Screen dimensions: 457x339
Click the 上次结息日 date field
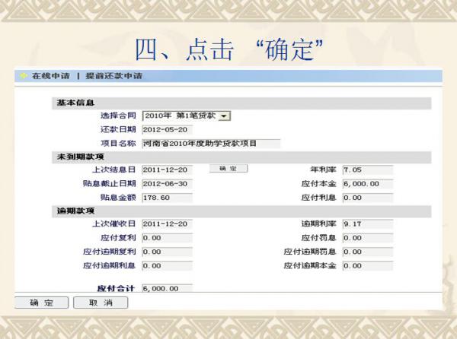[166, 169]
